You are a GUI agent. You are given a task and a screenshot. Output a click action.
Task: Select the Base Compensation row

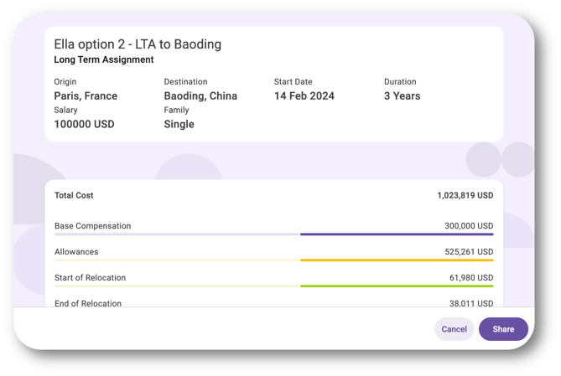pyautogui.click(x=273, y=229)
